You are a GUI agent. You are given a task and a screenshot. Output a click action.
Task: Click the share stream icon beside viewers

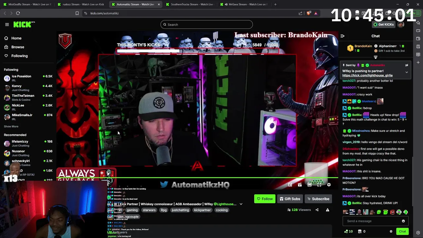click(317, 210)
